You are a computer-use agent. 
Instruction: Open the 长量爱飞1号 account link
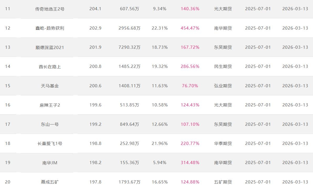50,144
